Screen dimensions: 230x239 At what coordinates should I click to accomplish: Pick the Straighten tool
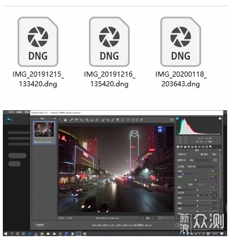point(92,120)
